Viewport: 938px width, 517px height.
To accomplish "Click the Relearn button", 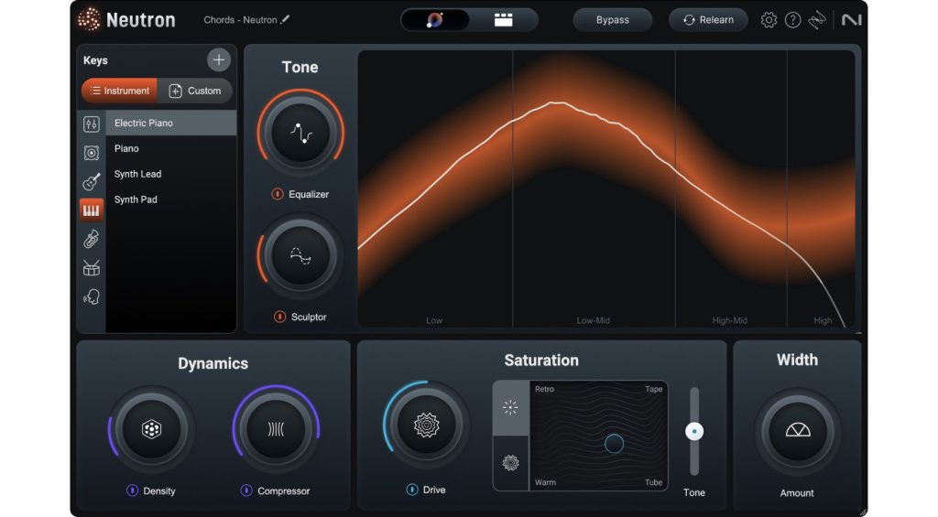I will (708, 20).
